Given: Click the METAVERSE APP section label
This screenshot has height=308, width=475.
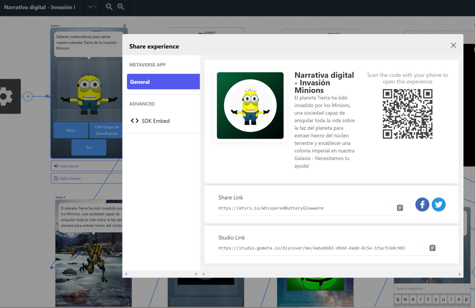Looking at the screenshot, I should (x=147, y=64).
